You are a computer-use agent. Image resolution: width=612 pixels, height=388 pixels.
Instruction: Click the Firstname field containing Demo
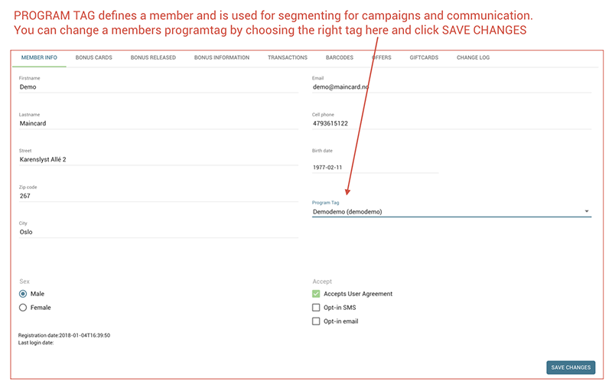click(158, 87)
